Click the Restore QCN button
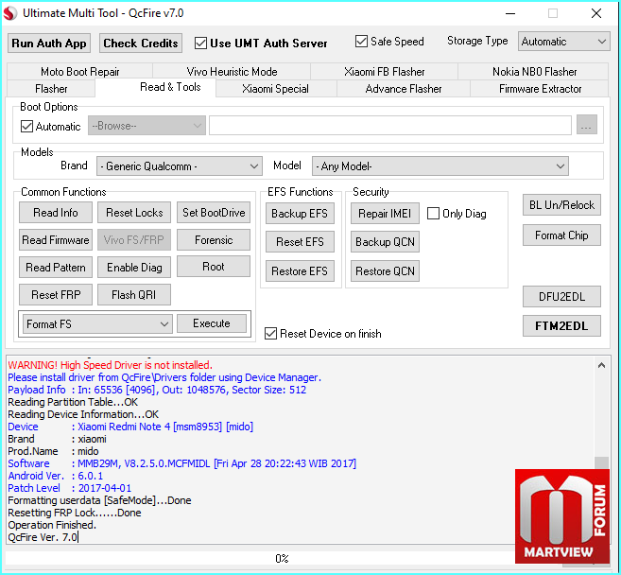 pos(385,270)
